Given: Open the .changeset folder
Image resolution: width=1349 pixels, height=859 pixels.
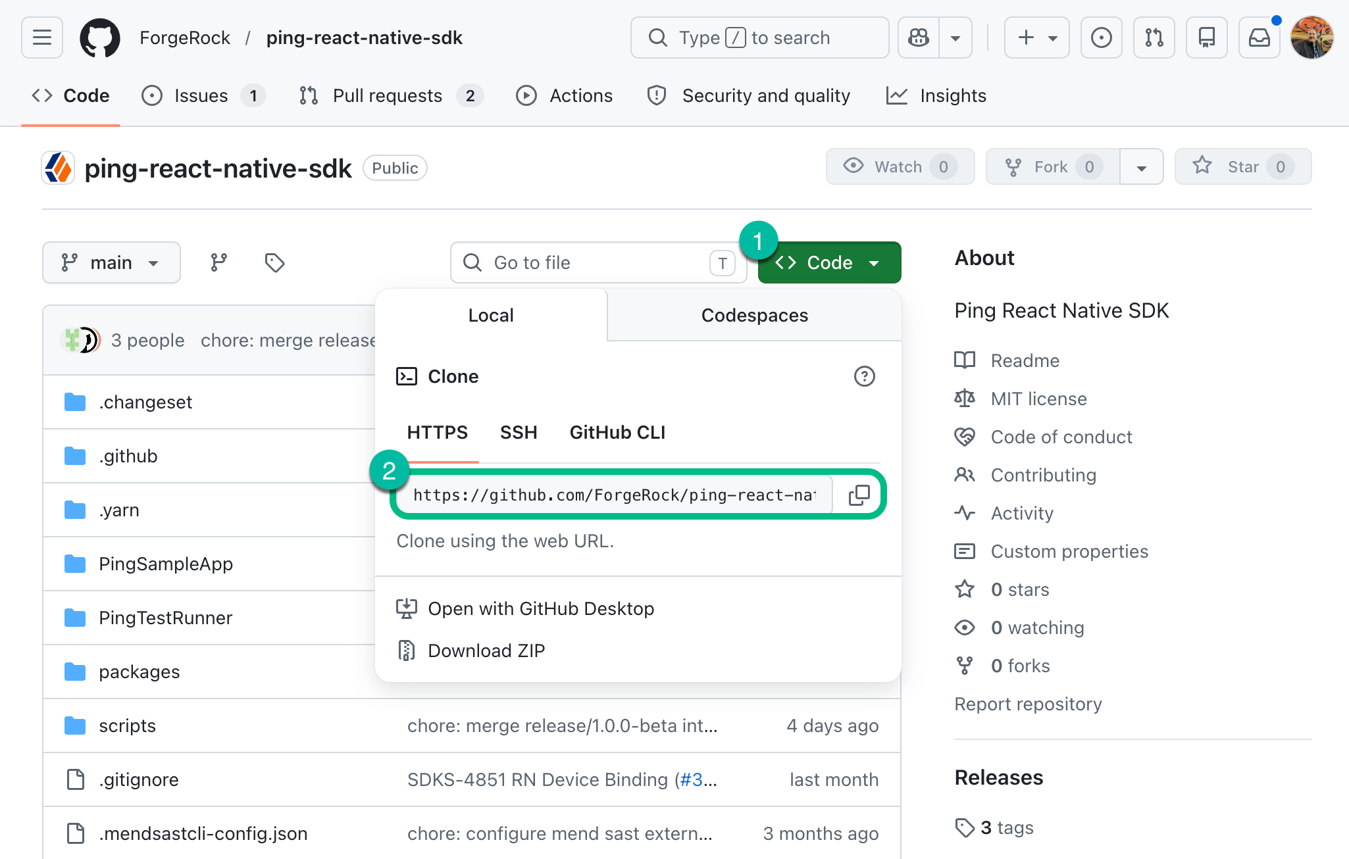Looking at the screenshot, I should pyautogui.click(x=145, y=402).
